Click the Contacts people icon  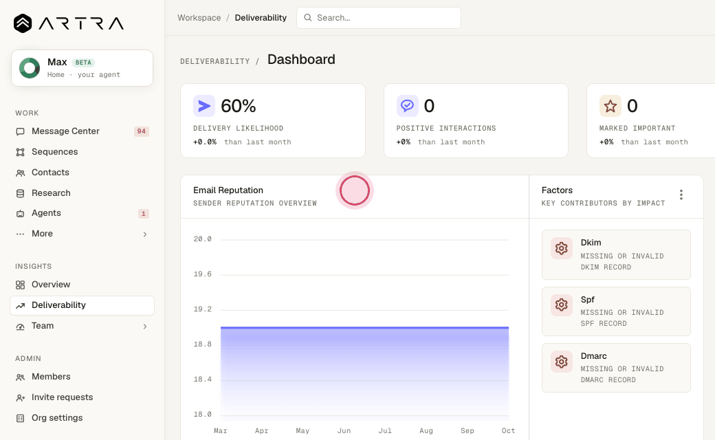[20, 173]
